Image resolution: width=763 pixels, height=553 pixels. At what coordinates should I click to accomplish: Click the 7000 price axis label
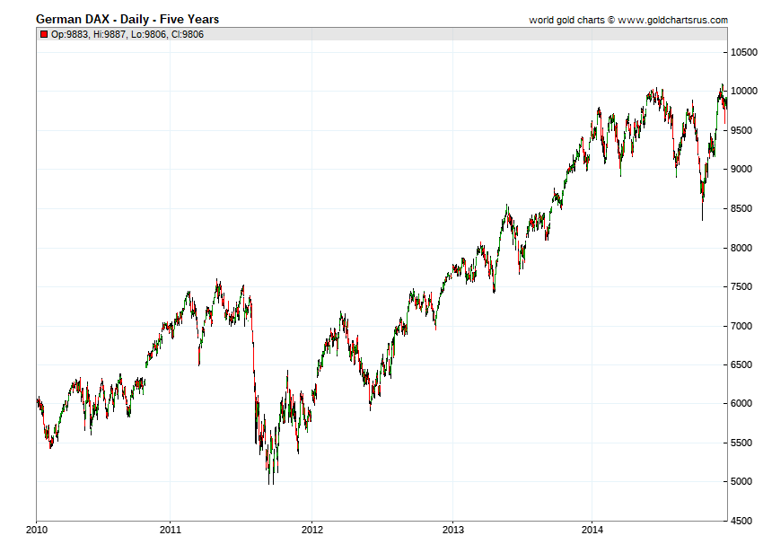(x=741, y=326)
